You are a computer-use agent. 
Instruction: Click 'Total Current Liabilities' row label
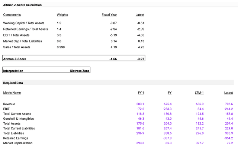coord(19,128)
